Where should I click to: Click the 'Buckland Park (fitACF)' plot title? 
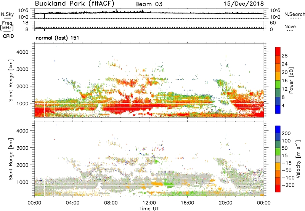click(x=74, y=3)
